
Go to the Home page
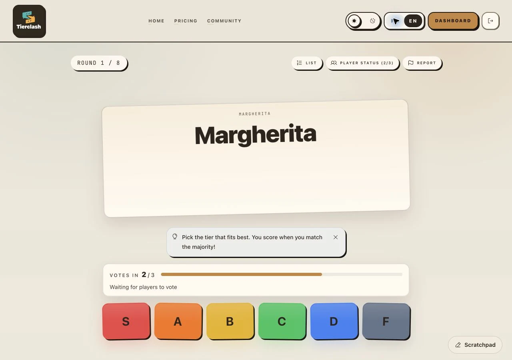tap(156, 21)
